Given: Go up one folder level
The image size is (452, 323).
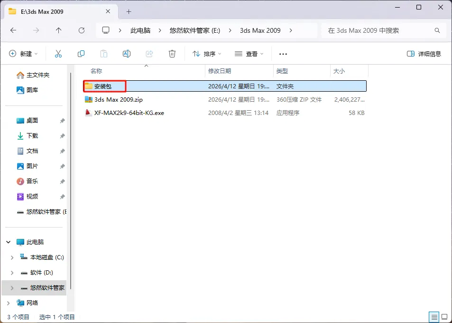Looking at the screenshot, I should tap(58, 30).
